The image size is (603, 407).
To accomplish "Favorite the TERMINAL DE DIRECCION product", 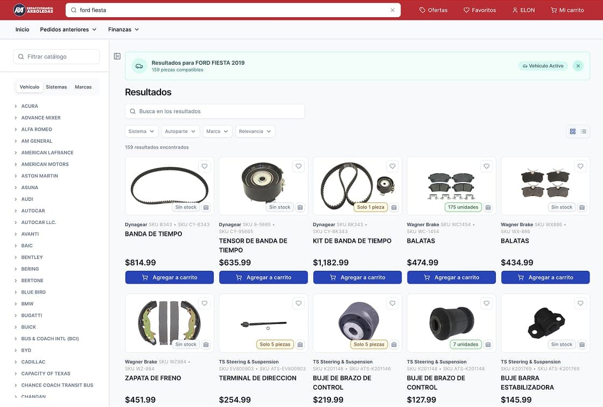I will (x=298, y=303).
